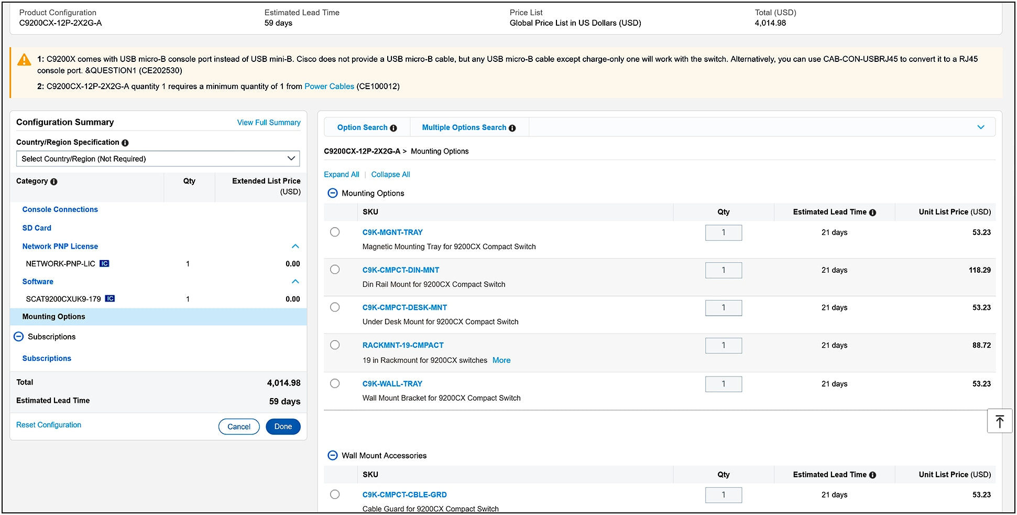Open the Multiple Options Search tab

[x=464, y=127]
